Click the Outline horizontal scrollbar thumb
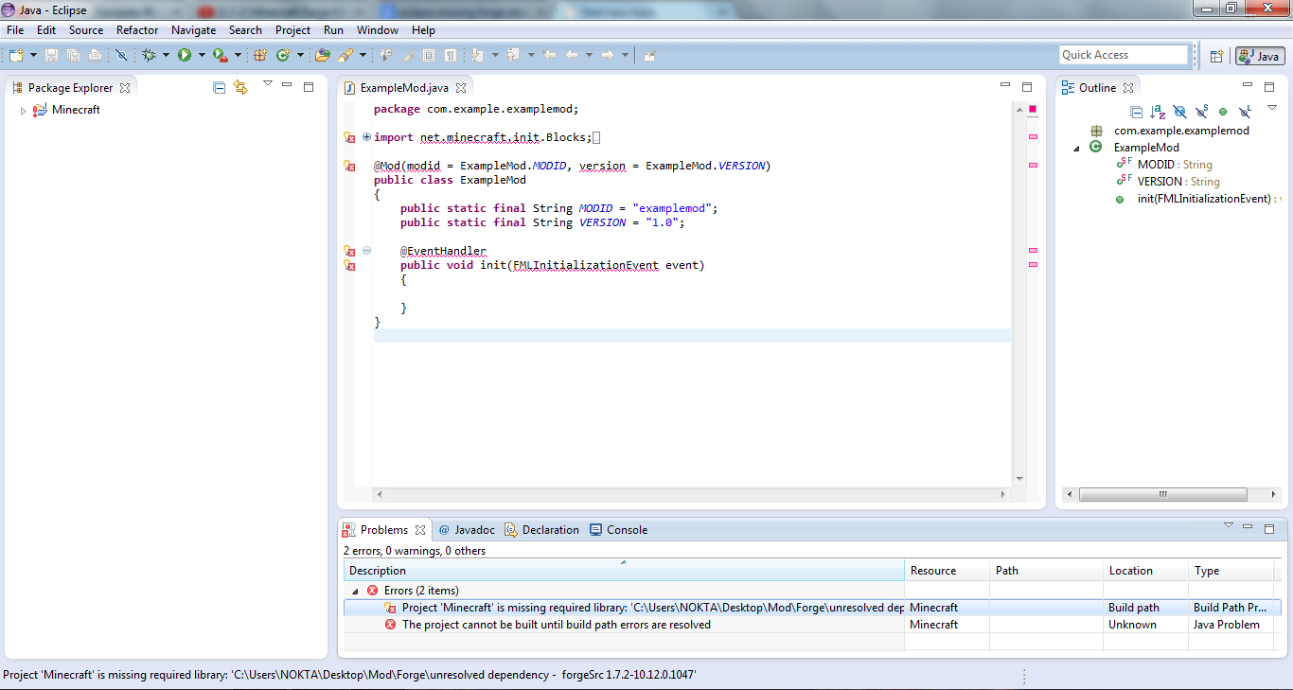This screenshot has width=1293, height=690. pos(1162,494)
